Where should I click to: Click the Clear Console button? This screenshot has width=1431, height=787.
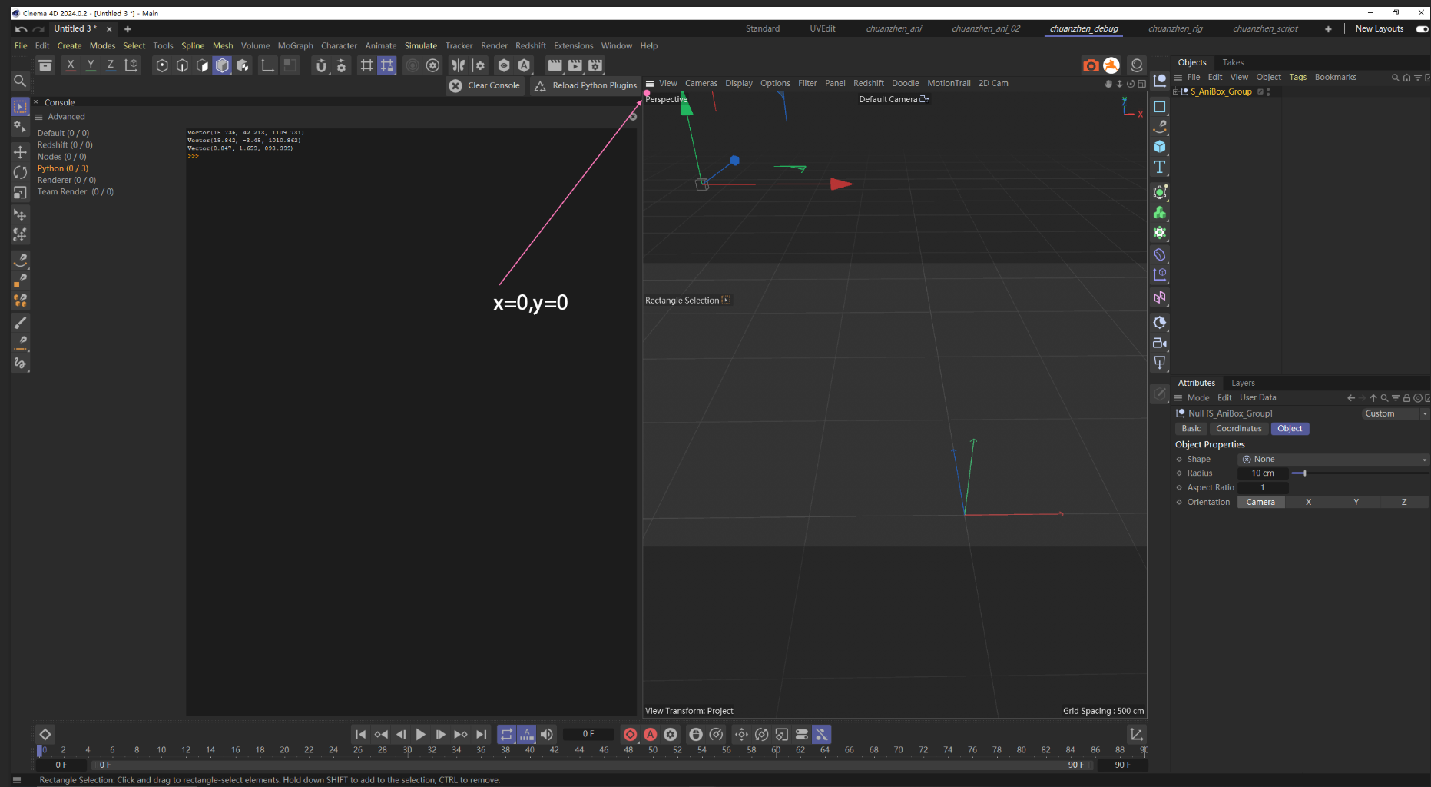(485, 85)
